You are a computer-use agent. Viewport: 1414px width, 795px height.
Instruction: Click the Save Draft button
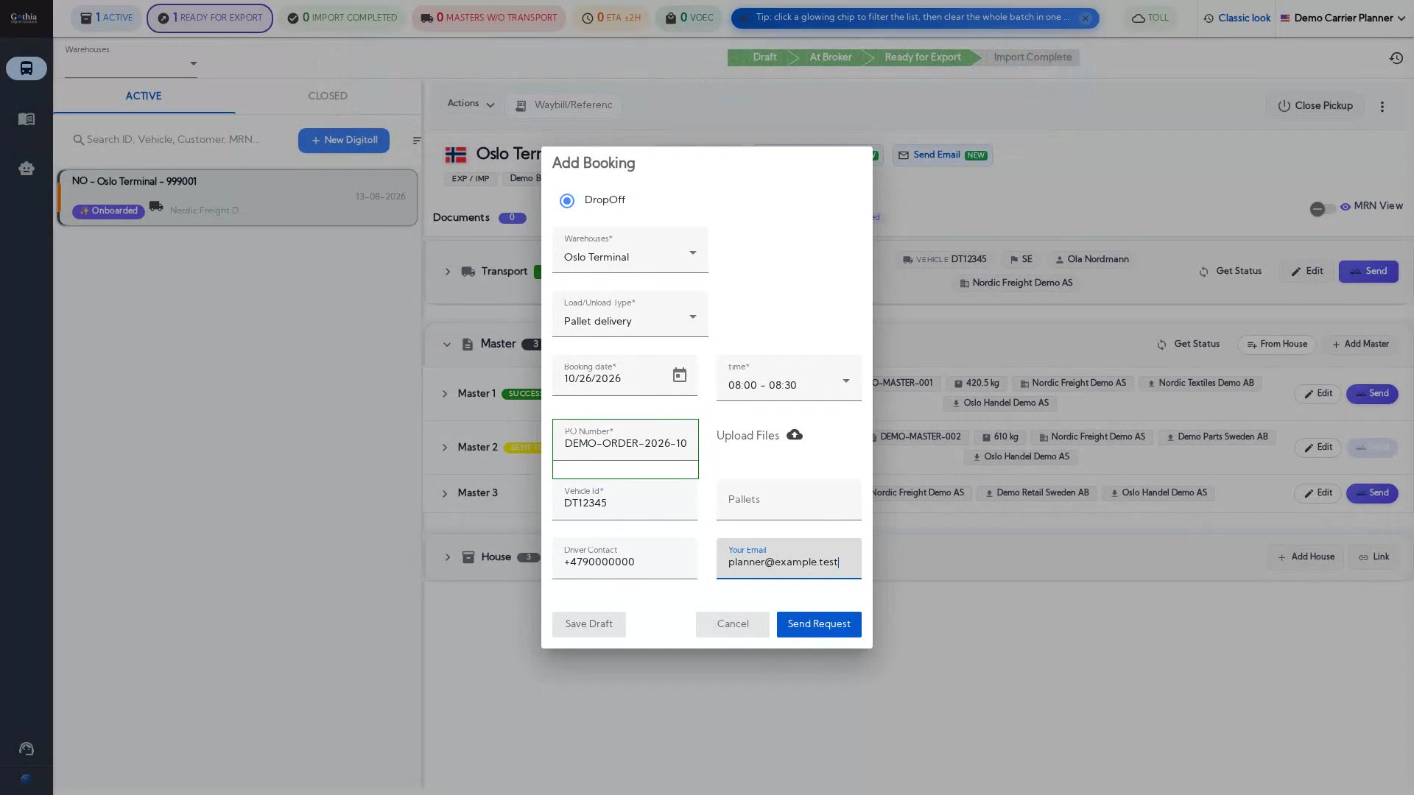coord(589,624)
